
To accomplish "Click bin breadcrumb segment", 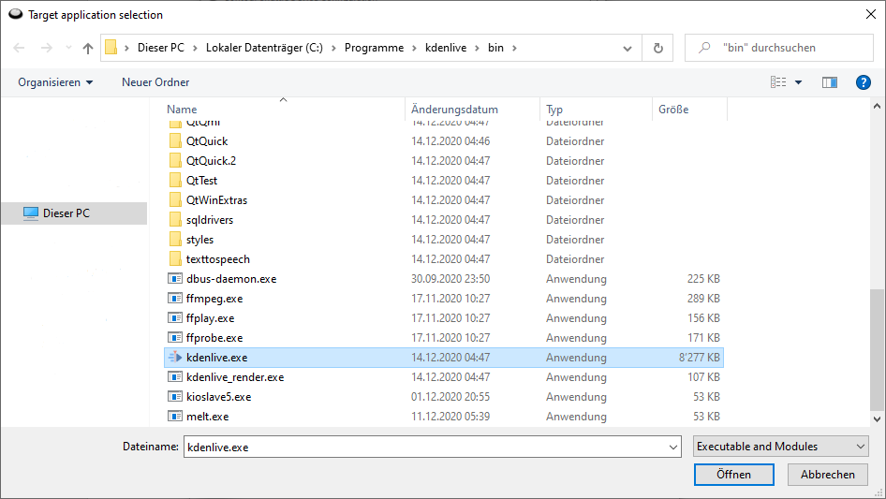I will tap(495, 48).
